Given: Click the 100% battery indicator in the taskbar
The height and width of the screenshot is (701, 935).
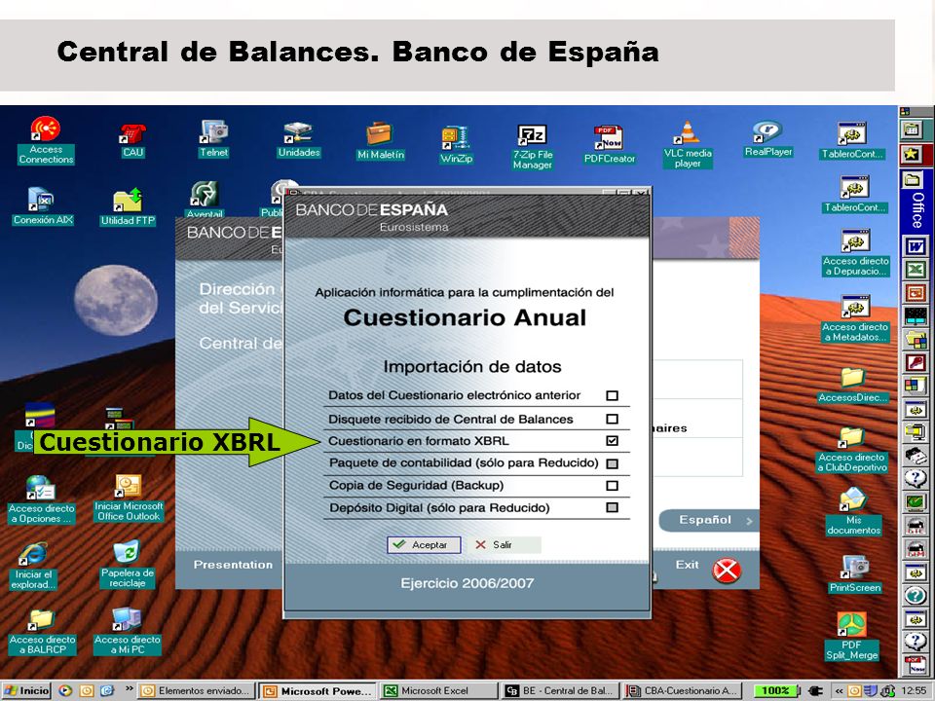Looking at the screenshot, I should 776,691.
